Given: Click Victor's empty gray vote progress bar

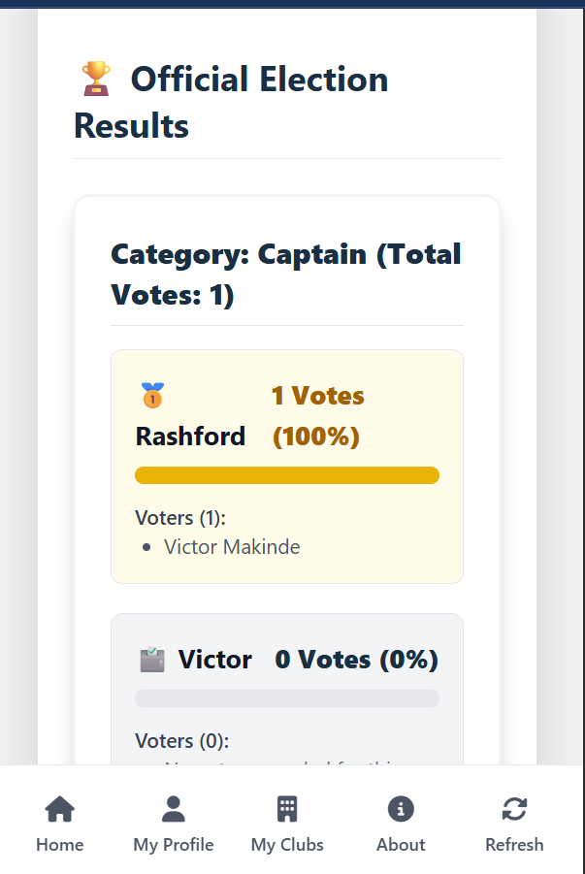Looking at the screenshot, I should click(x=287, y=698).
